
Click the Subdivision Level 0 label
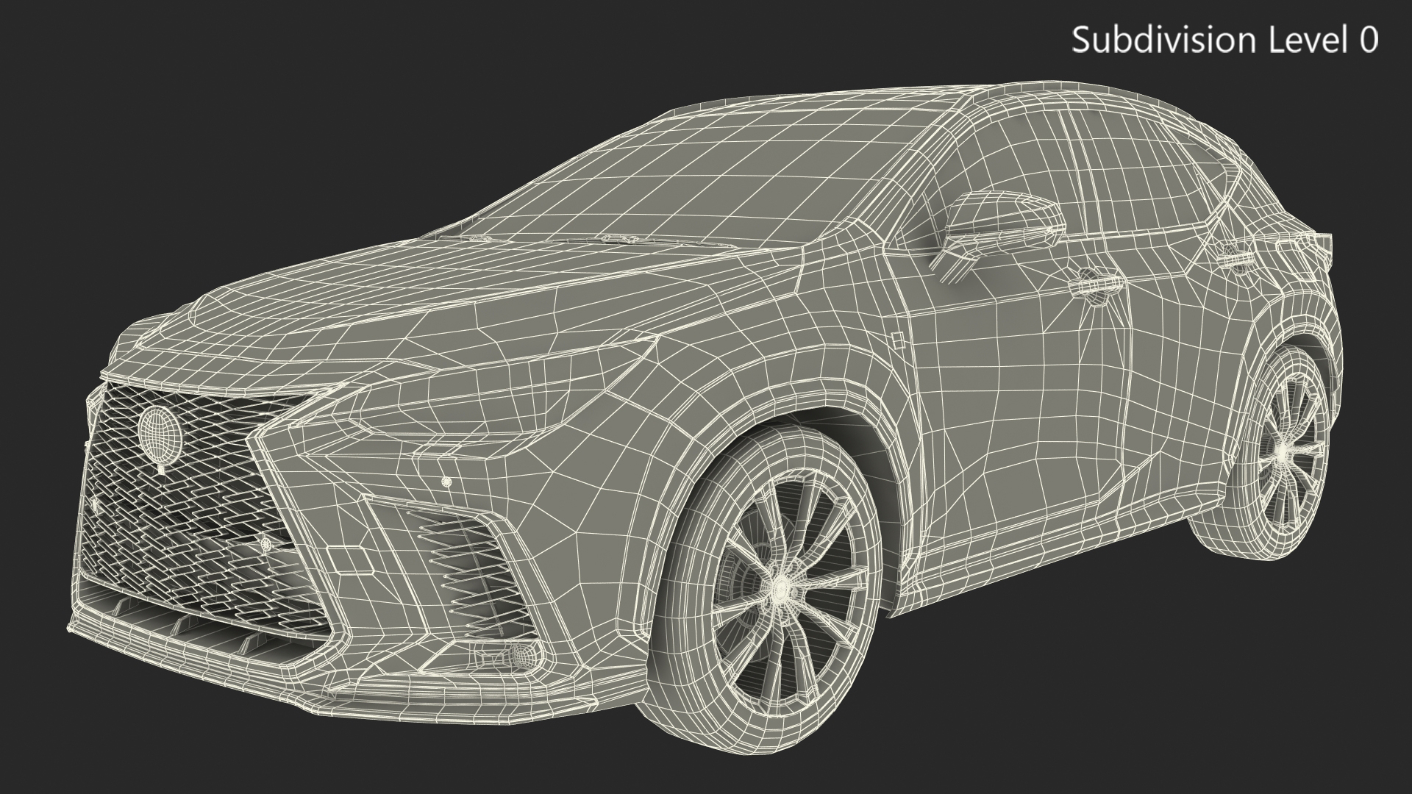[1224, 40]
